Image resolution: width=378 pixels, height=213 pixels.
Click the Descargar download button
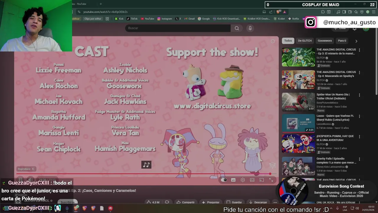[258, 202]
